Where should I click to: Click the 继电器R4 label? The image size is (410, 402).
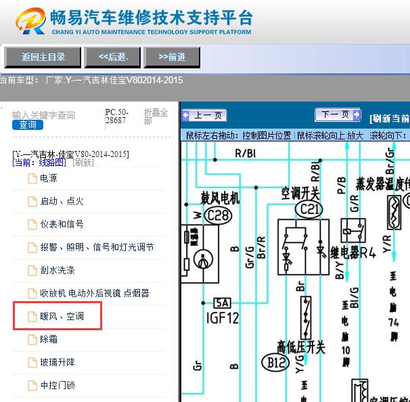[353, 252]
